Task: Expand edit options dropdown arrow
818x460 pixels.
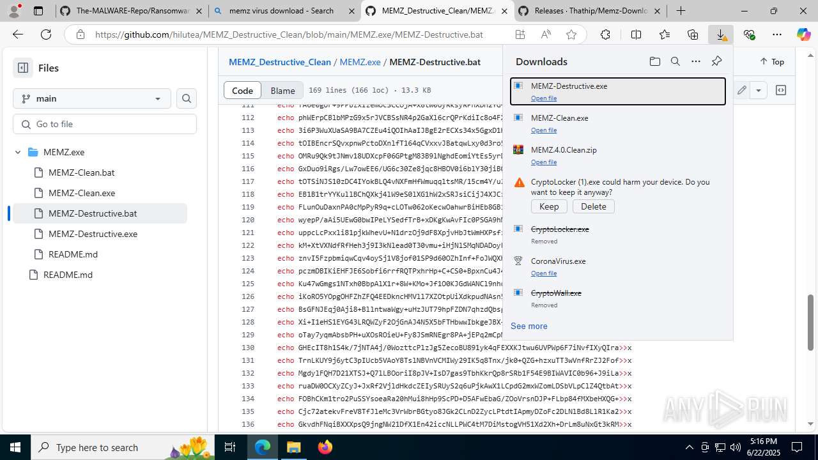Action: [759, 90]
